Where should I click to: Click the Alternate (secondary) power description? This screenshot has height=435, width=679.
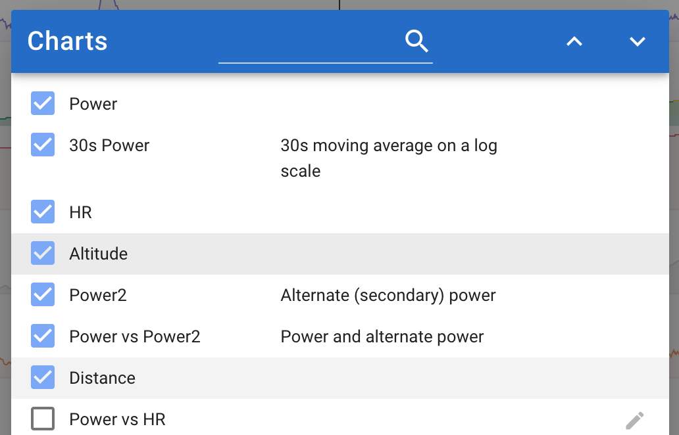point(388,295)
